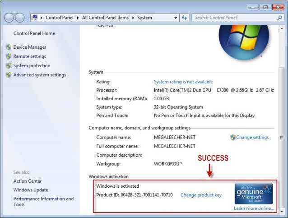This screenshot has height=218, width=288.
Task: Click Learn more online link
Action: [x=254, y=209]
